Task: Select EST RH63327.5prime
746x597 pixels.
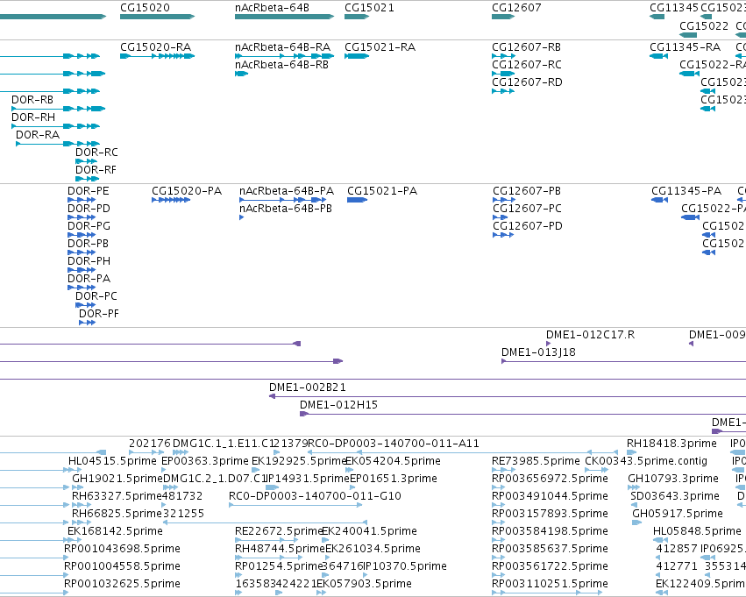Action: tap(117, 497)
